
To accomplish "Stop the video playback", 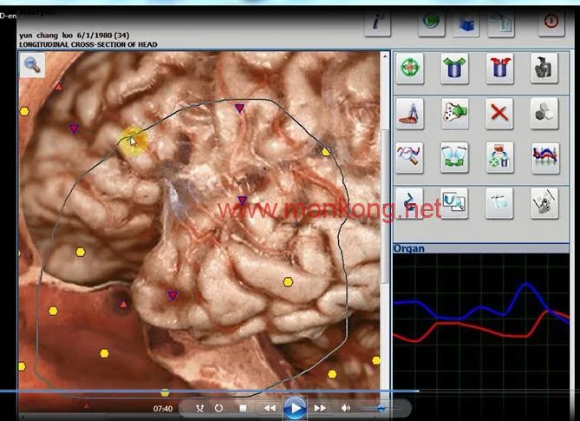I will point(243,408).
